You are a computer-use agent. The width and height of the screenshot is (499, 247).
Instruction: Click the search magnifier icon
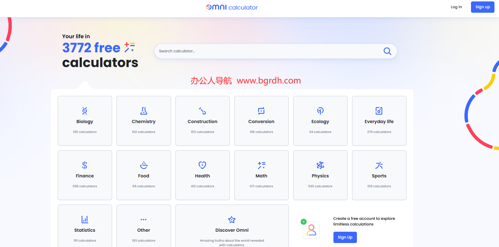coord(387,51)
